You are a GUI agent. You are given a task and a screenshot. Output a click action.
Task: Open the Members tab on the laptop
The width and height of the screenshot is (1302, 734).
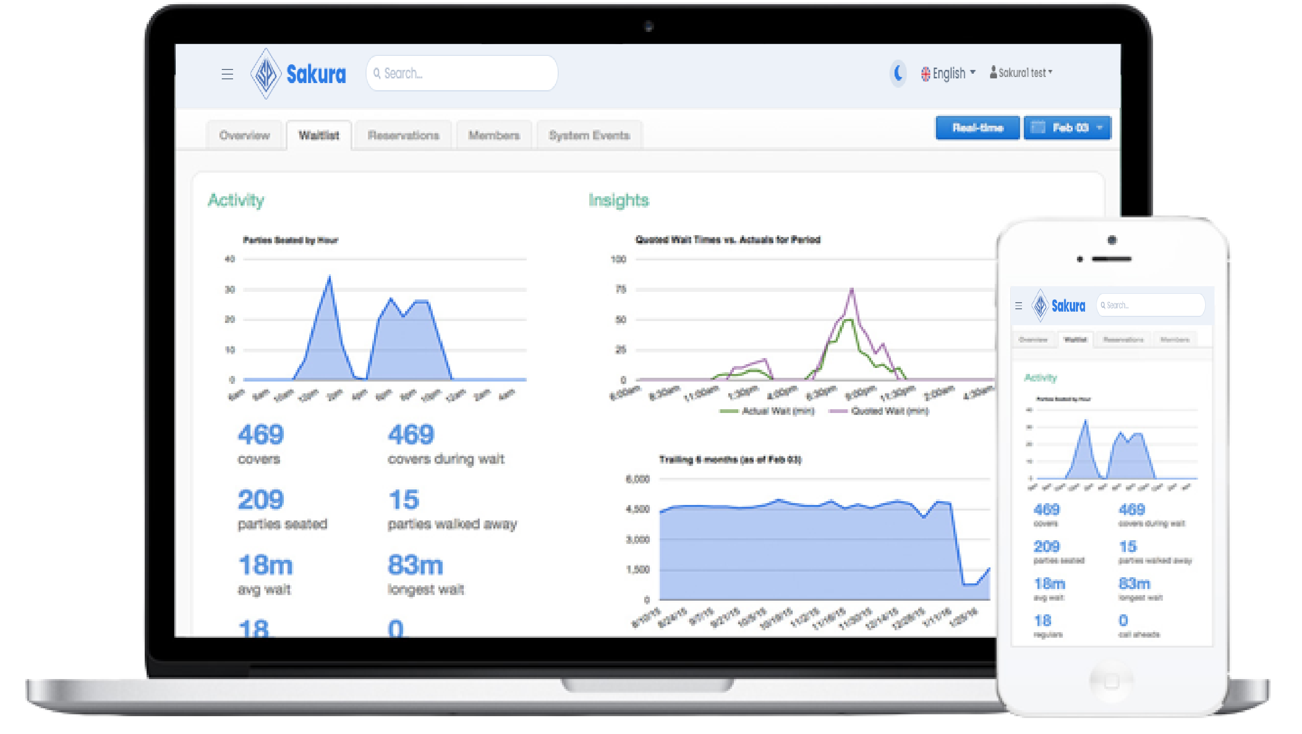click(494, 135)
